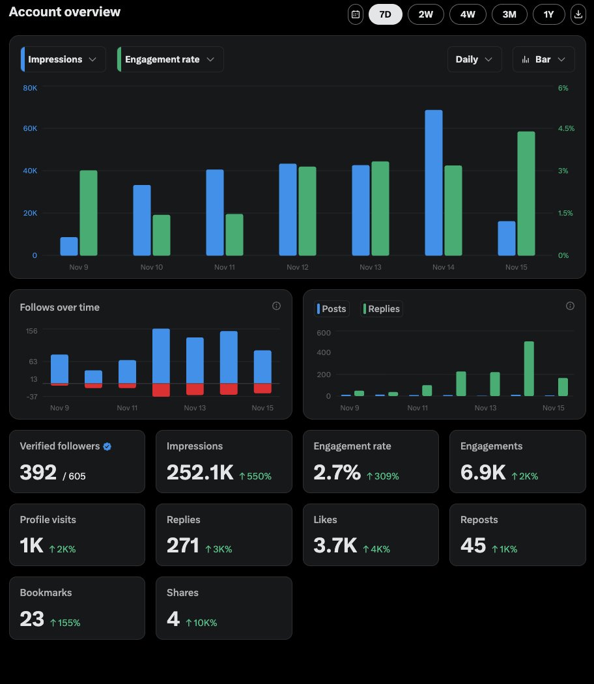This screenshot has width=594, height=684.
Task: Open the Likes 3.7K card
Action: coord(371,535)
